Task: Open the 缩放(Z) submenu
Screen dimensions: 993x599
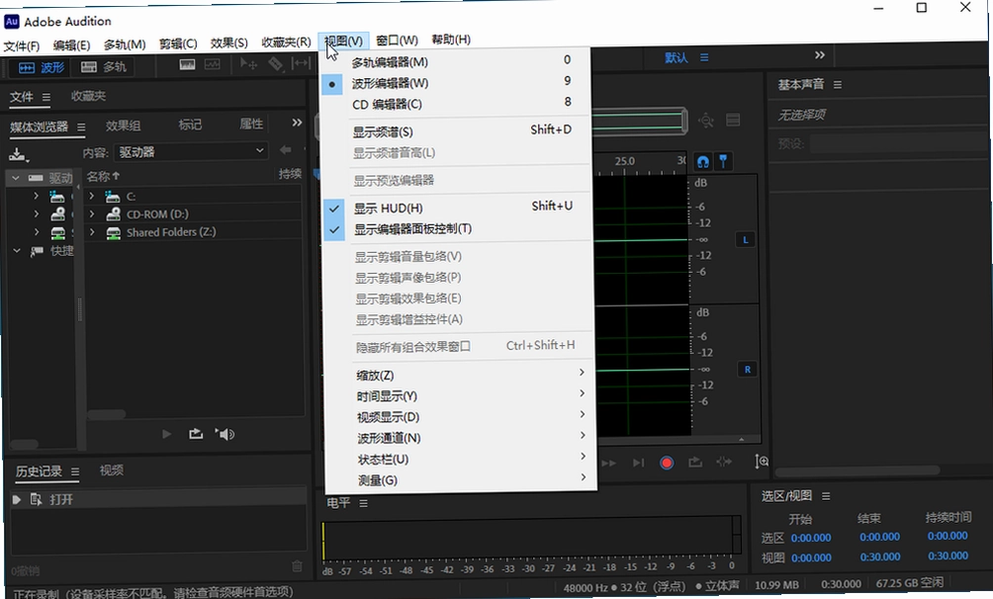Action: (x=459, y=375)
